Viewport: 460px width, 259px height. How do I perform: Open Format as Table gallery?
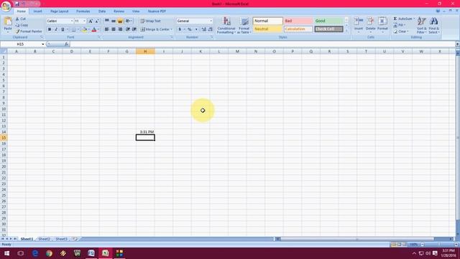point(244,25)
